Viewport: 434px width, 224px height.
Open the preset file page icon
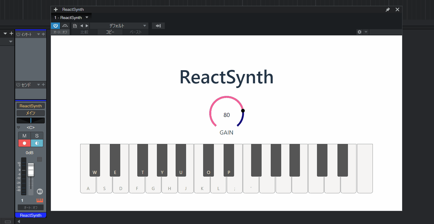pos(75,26)
